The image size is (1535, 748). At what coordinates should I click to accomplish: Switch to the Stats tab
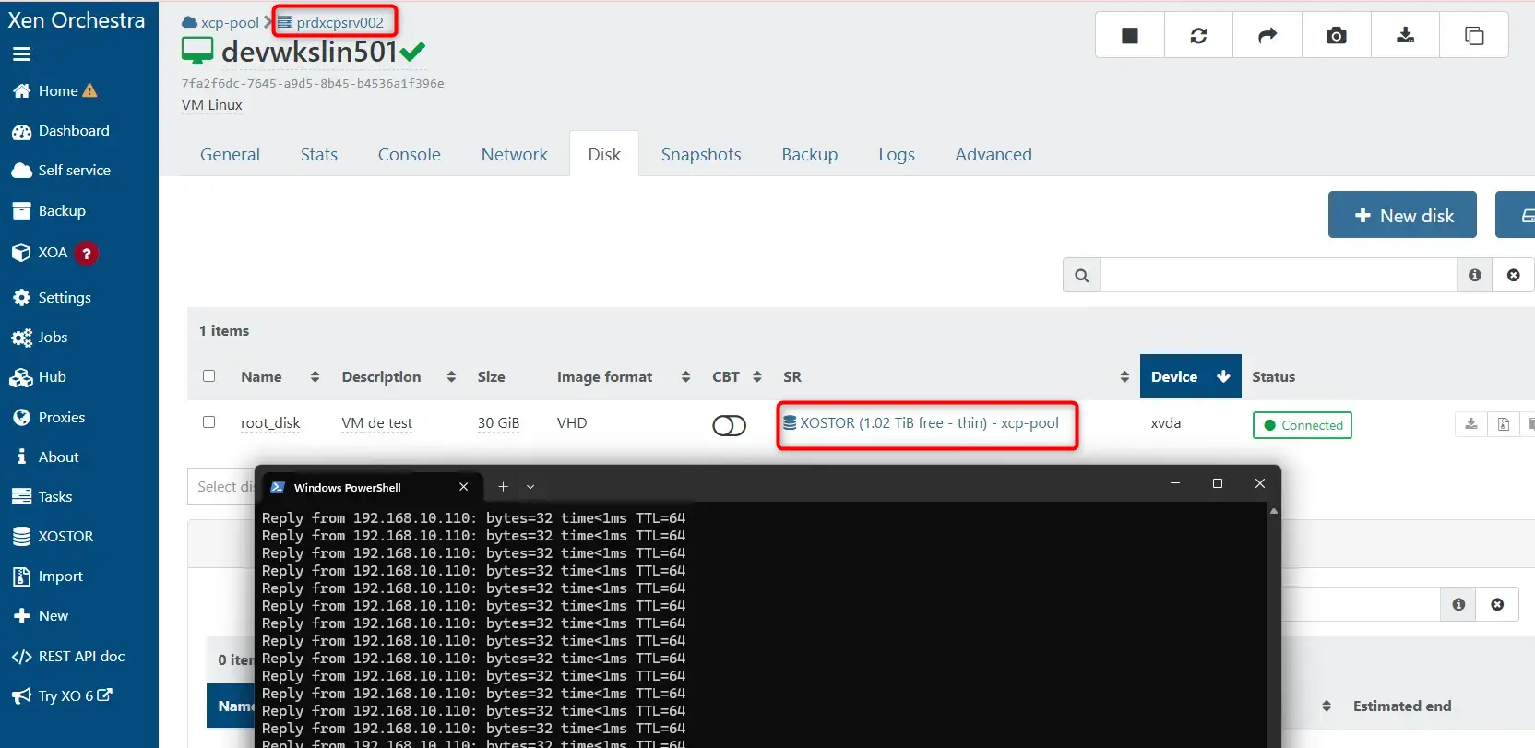coord(319,155)
